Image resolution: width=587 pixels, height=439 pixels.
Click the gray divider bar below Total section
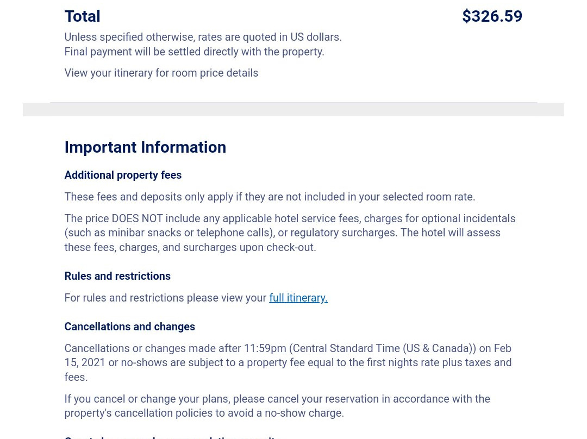pyautogui.click(x=293, y=109)
